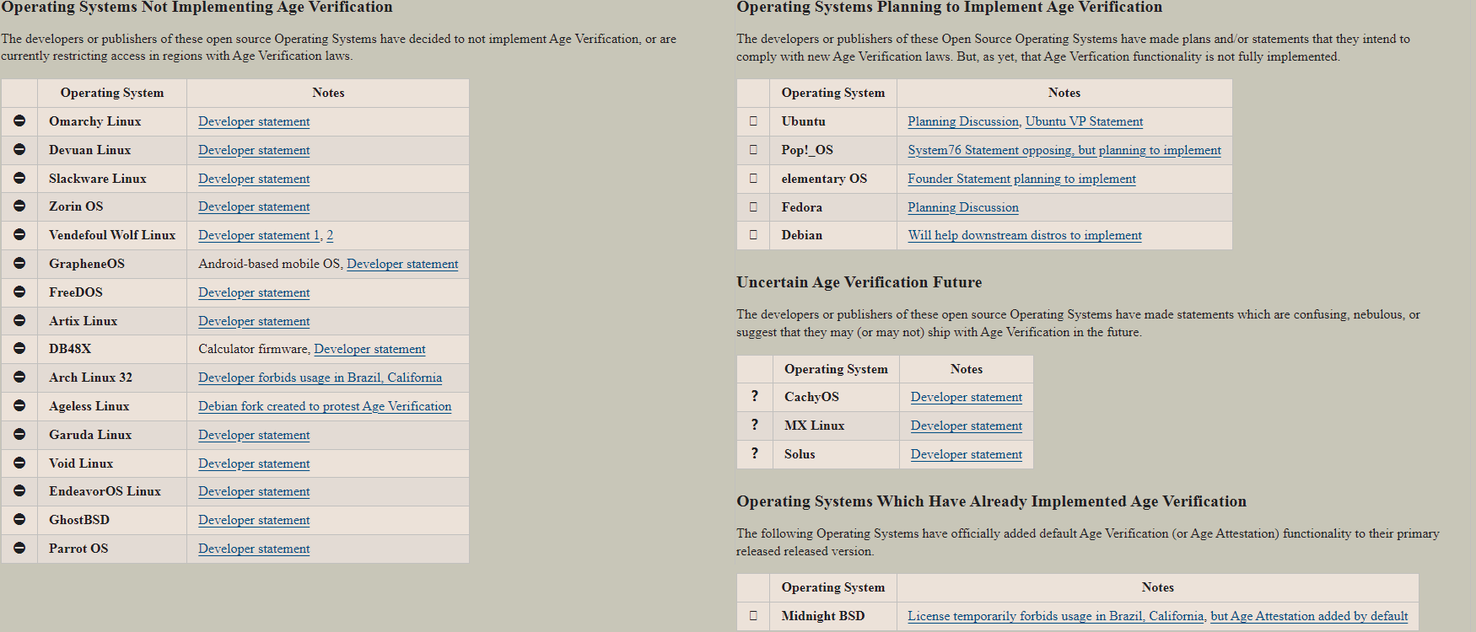Click the no-entry icon beside Omarchy Linux
The image size is (1476, 632).
(x=19, y=121)
